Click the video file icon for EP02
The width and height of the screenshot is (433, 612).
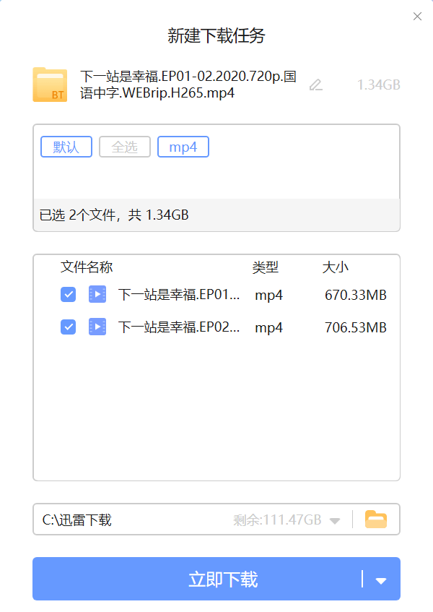tap(97, 327)
